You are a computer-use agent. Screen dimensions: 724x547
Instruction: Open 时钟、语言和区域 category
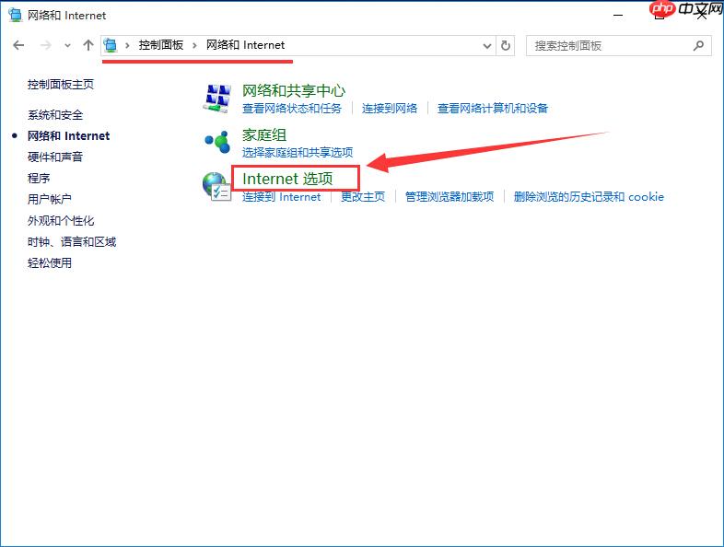[x=72, y=242]
